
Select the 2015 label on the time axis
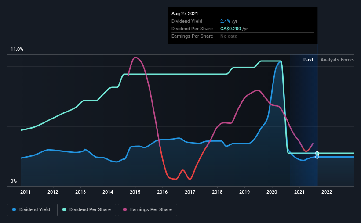tap(135, 192)
